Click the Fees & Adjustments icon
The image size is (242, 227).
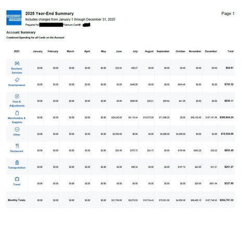point(17,96)
